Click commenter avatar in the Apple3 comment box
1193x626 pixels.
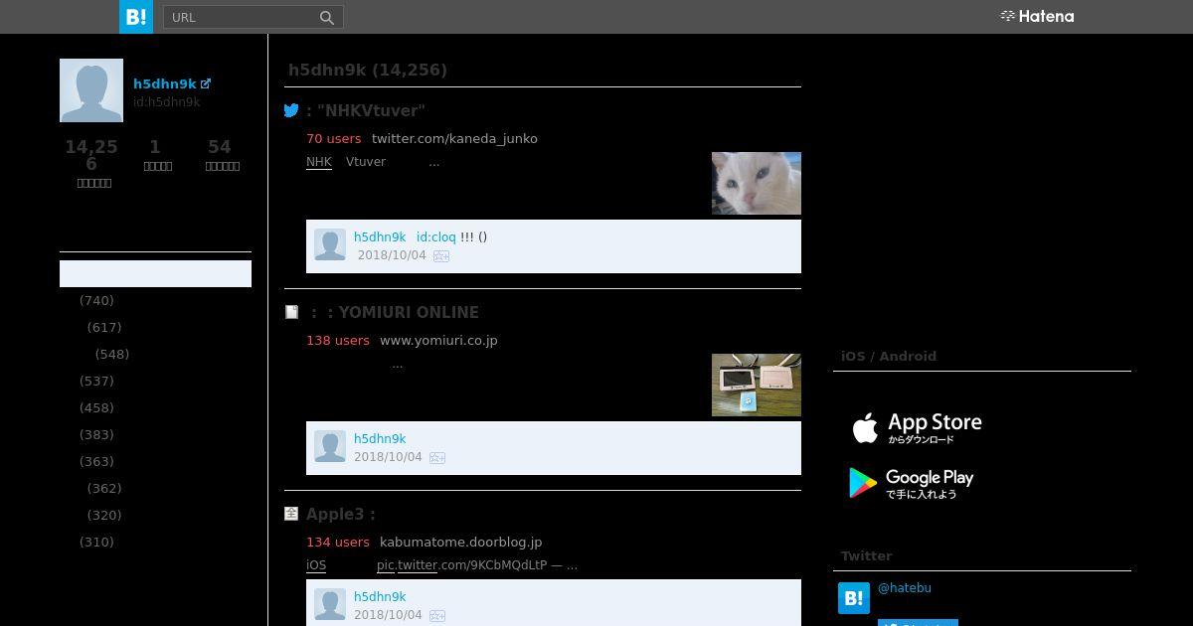tap(330, 604)
